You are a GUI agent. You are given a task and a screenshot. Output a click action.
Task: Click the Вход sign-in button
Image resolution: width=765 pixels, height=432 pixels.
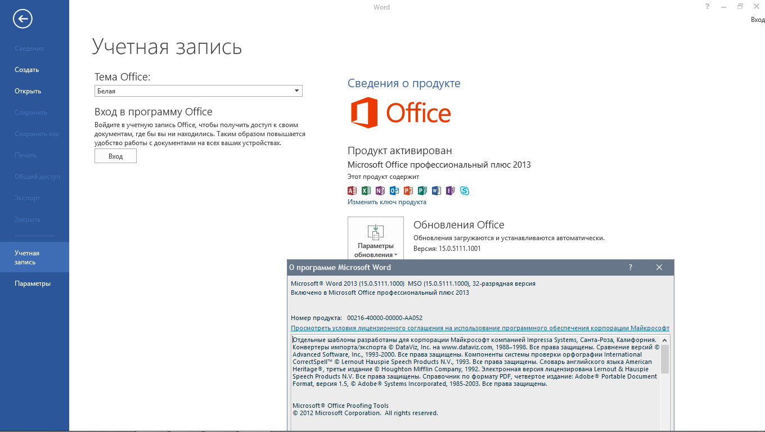coord(115,156)
